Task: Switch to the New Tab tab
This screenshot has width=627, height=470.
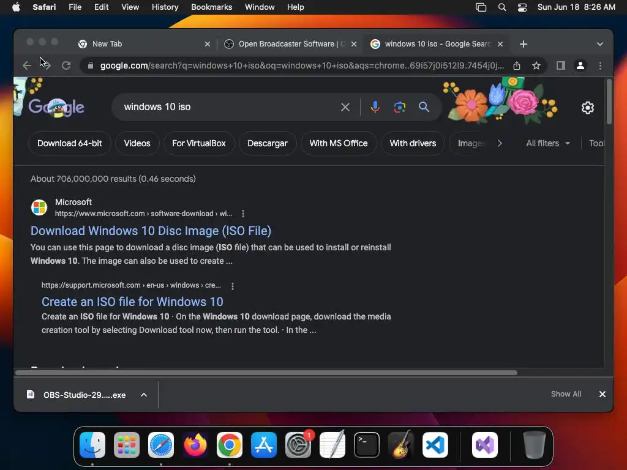Action: pyautogui.click(x=143, y=44)
